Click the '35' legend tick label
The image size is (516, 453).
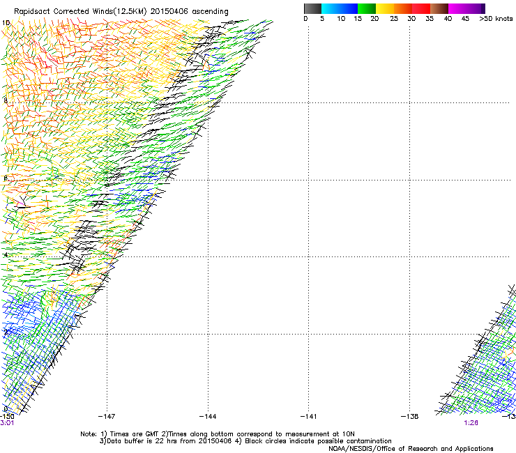[x=430, y=19]
